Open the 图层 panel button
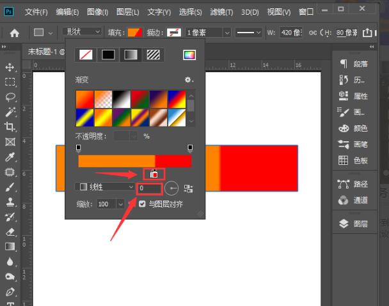The width and height of the screenshot is (389, 306). [354, 224]
